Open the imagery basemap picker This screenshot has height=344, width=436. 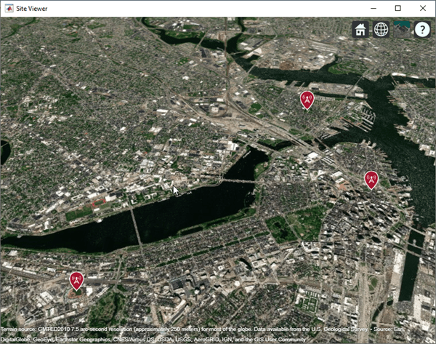(x=402, y=29)
